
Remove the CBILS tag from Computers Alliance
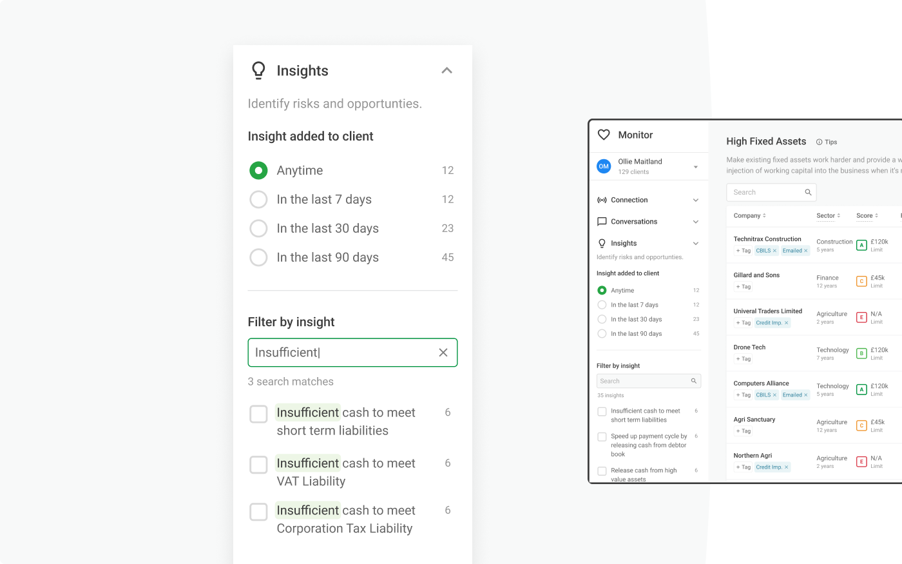(x=774, y=395)
